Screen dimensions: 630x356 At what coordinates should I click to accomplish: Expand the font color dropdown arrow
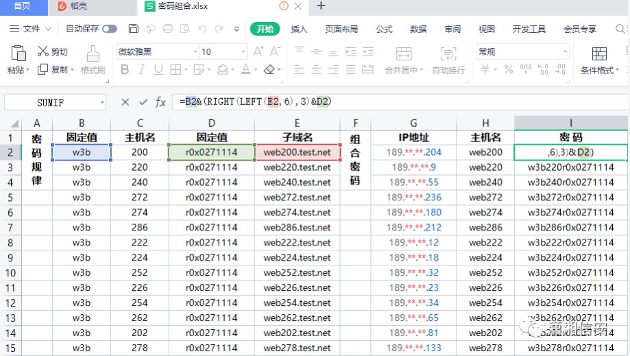pos(256,70)
